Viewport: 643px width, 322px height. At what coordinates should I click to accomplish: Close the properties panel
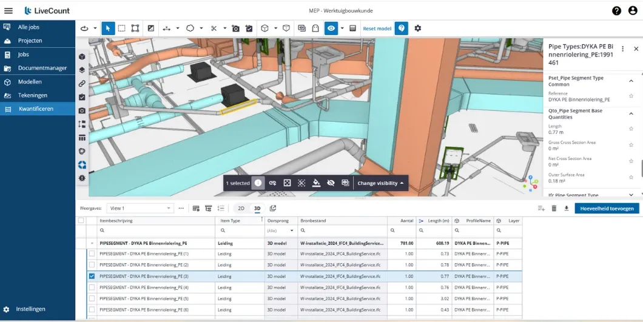(636, 49)
